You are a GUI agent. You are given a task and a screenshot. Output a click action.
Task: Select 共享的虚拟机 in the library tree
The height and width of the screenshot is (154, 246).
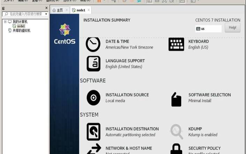point(21,30)
